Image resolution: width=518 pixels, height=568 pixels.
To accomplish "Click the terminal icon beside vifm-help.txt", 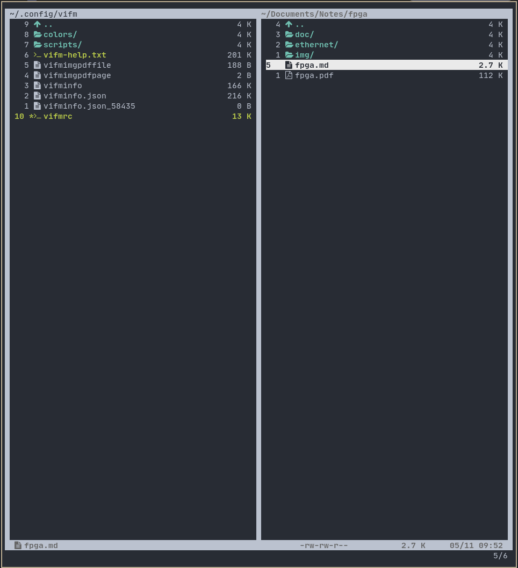I will [x=37, y=55].
